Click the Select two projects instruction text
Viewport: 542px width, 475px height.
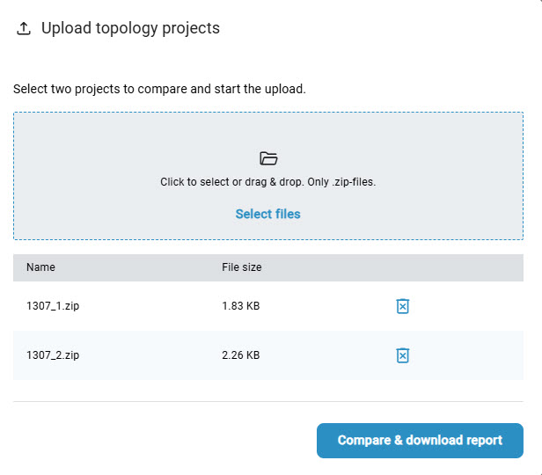(x=159, y=89)
